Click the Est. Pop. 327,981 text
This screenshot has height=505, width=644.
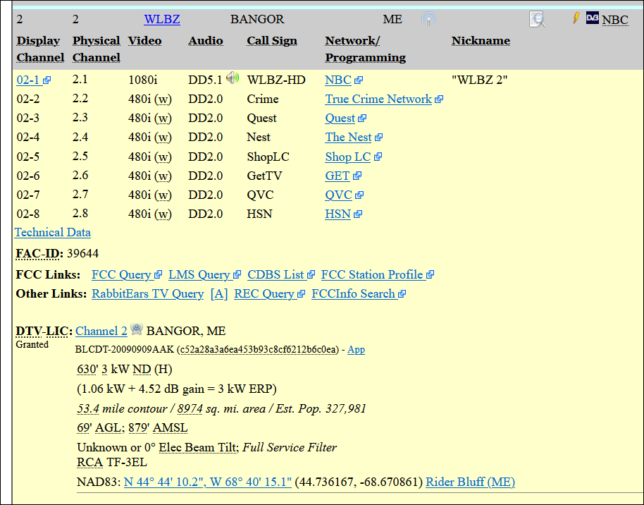(x=321, y=409)
